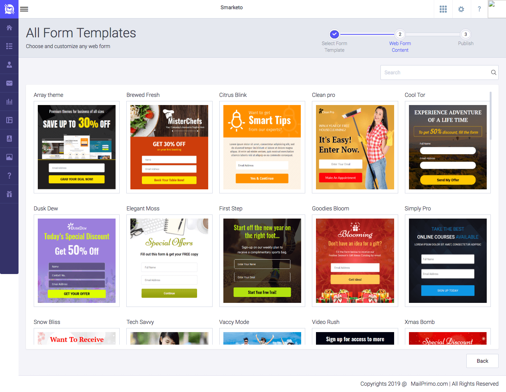This screenshot has width=506, height=392.
Task: Open the help question mark in header
Action: tap(479, 9)
